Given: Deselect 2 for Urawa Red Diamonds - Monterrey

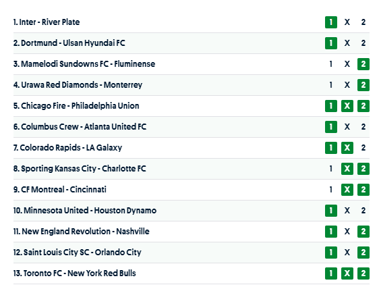Looking at the screenshot, I should click(x=363, y=85).
